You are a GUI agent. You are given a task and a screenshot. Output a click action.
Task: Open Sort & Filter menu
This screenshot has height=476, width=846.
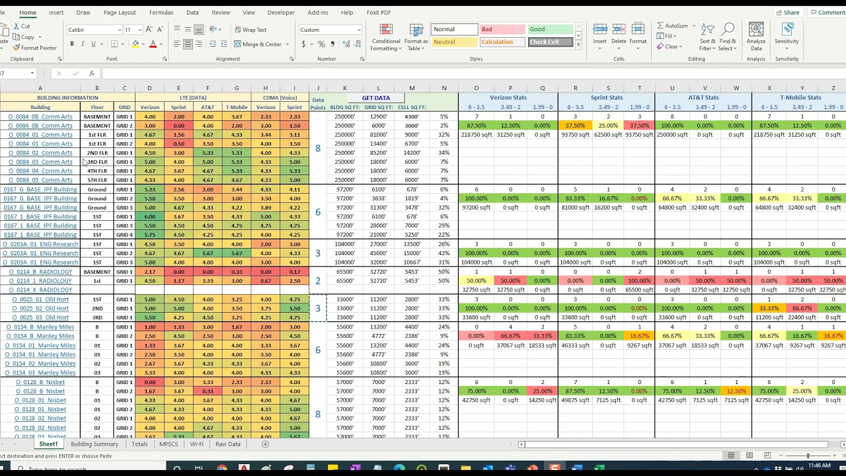pyautogui.click(x=707, y=38)
